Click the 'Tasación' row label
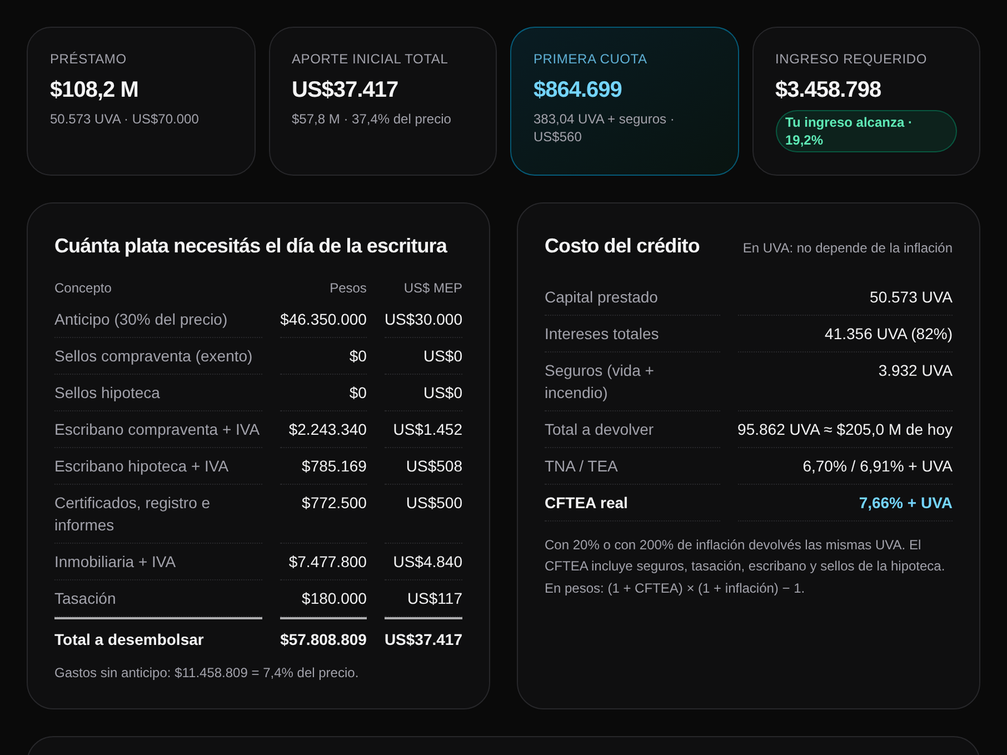The height and width of the screenshot is (755, 1007). click(85, 598)
